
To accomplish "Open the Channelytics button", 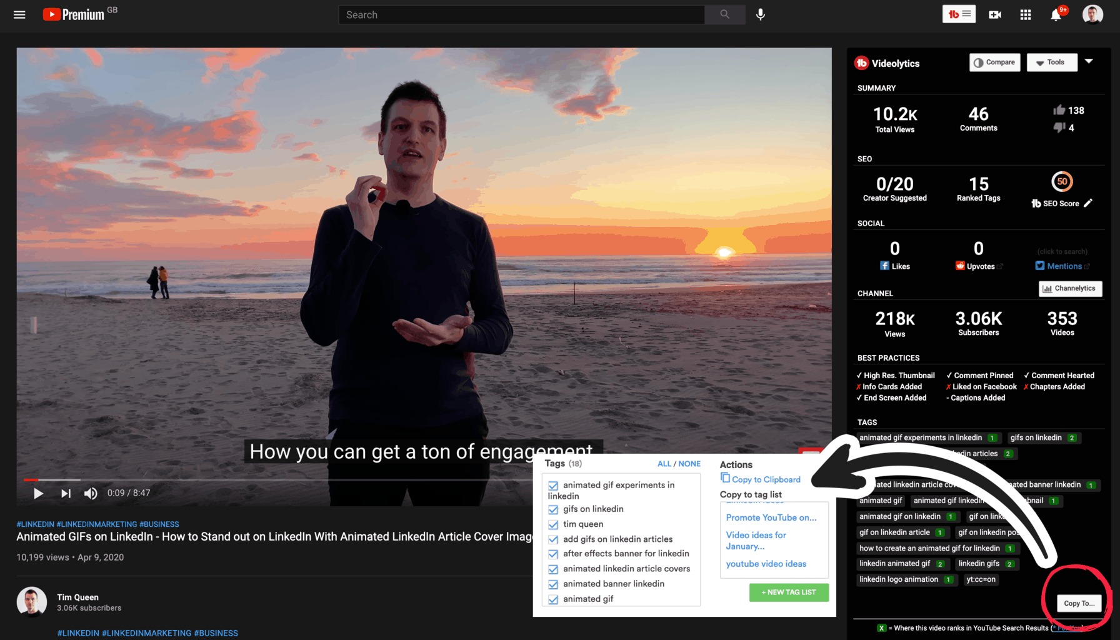I will (1070, 288).
